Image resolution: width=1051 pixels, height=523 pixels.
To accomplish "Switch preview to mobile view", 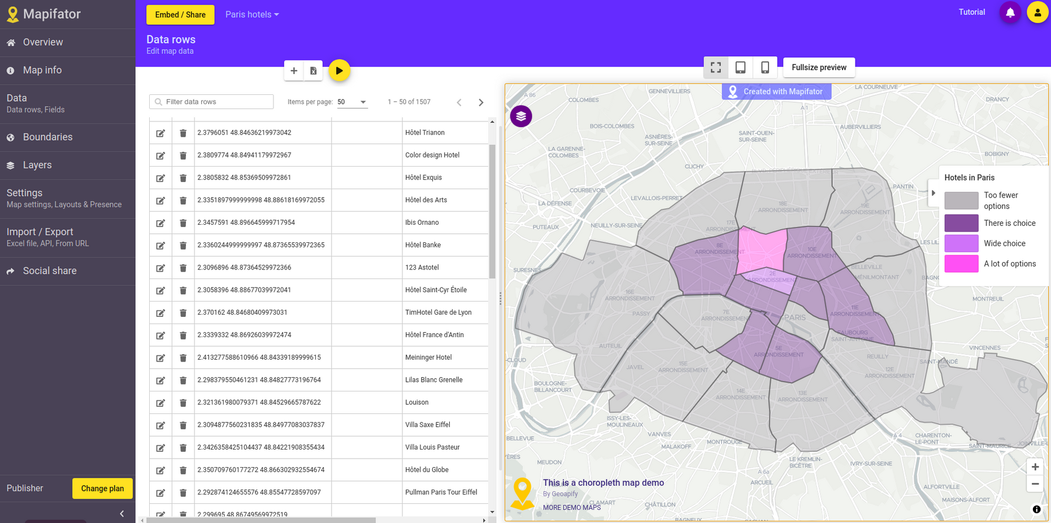I will pyautogui.click(x=765, y=67).
